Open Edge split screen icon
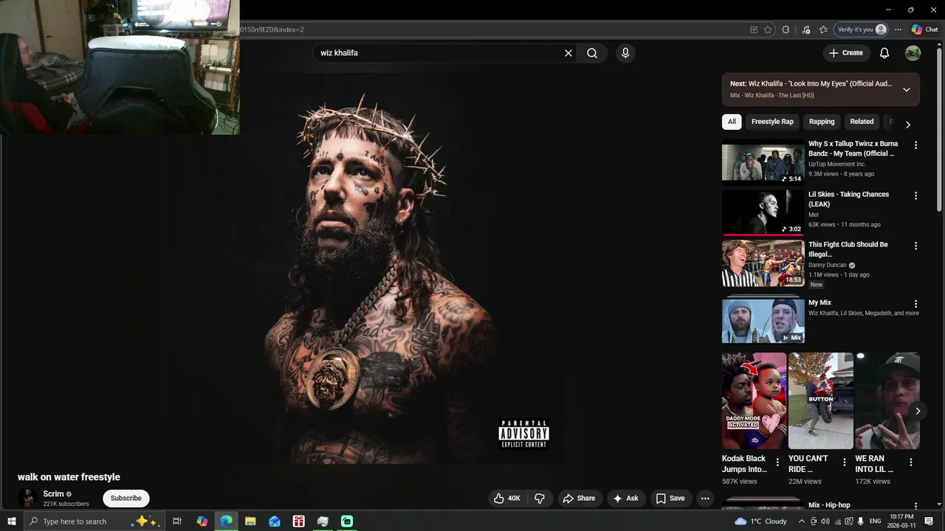The image size is (945, 531). pyautogui.click(x=754, y=29)
